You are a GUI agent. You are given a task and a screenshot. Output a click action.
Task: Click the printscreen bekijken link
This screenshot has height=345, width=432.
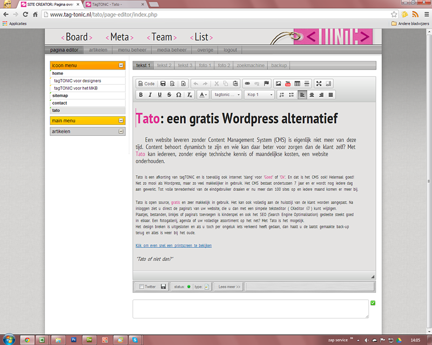[173, 245]
